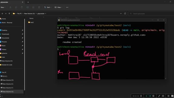
Task: Click gityoutube in the breadcrumb path
Action: click(41, 14)
